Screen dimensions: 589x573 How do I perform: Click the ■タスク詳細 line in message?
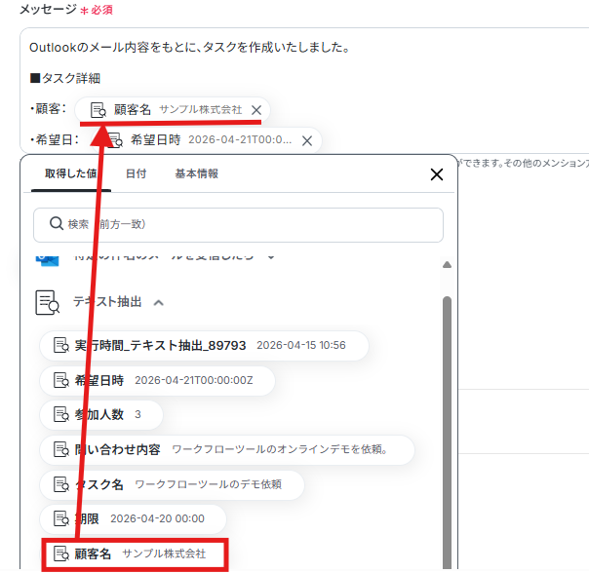(x=65, y=79)
